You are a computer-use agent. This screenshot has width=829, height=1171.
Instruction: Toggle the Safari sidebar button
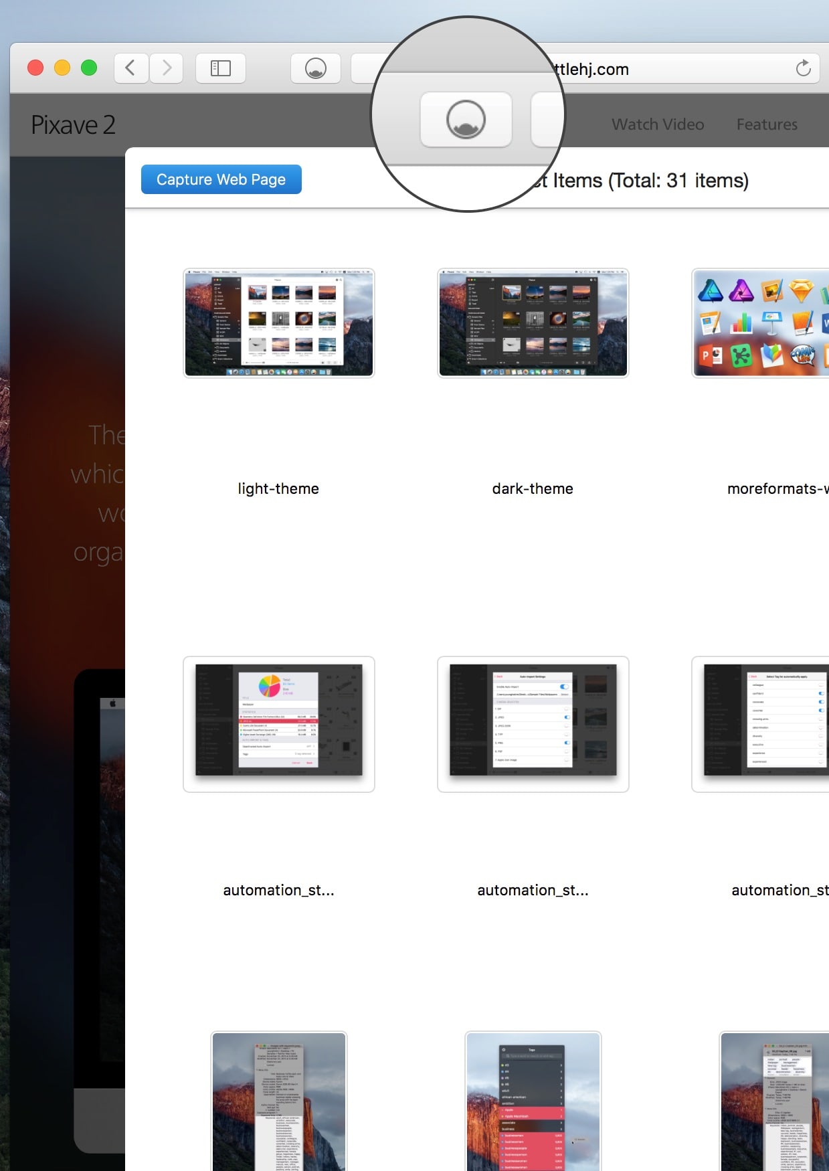(x=221, y=68)
